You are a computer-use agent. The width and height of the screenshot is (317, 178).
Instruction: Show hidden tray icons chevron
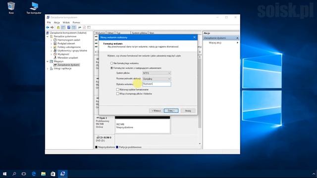(x=314, y=174)
